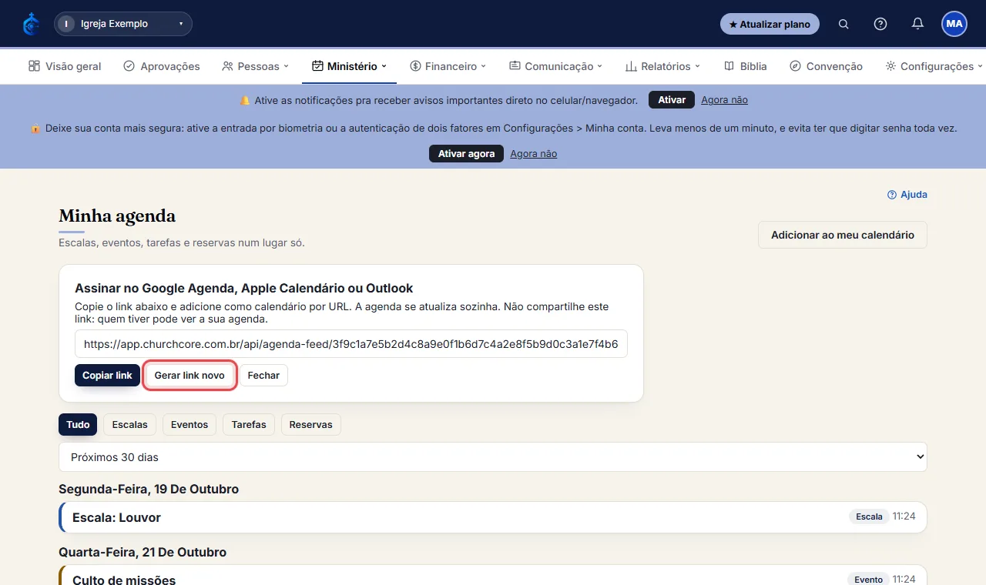Screen dimensions: 986x585
Task: Click Ativar to enable notifications
Action: pos(672,100)
